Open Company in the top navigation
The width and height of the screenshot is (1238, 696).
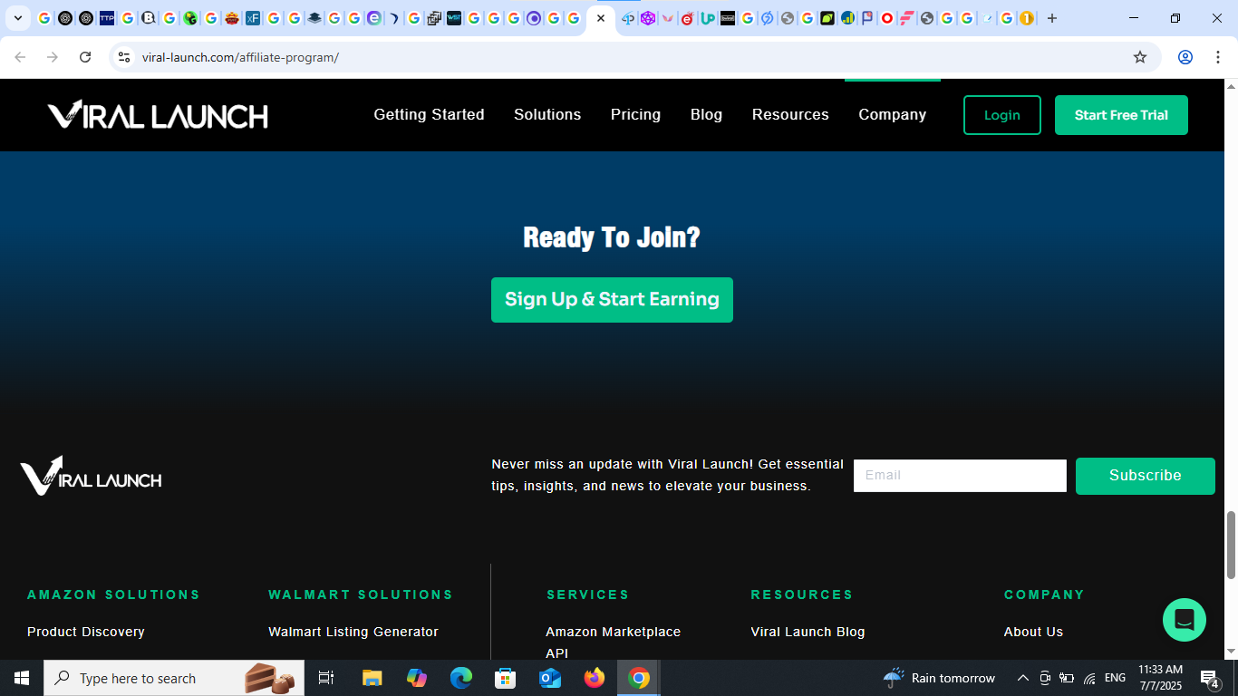[x=893, y=115]
